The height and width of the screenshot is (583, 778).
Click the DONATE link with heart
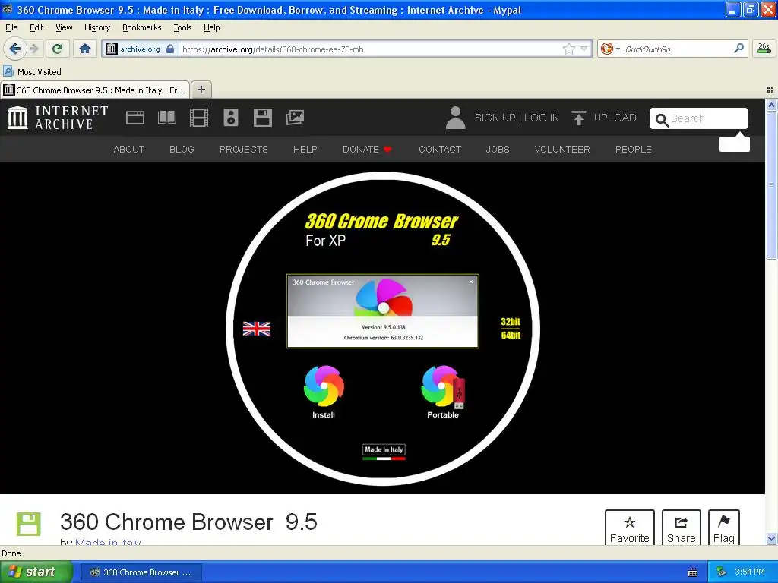click(367, 150)
